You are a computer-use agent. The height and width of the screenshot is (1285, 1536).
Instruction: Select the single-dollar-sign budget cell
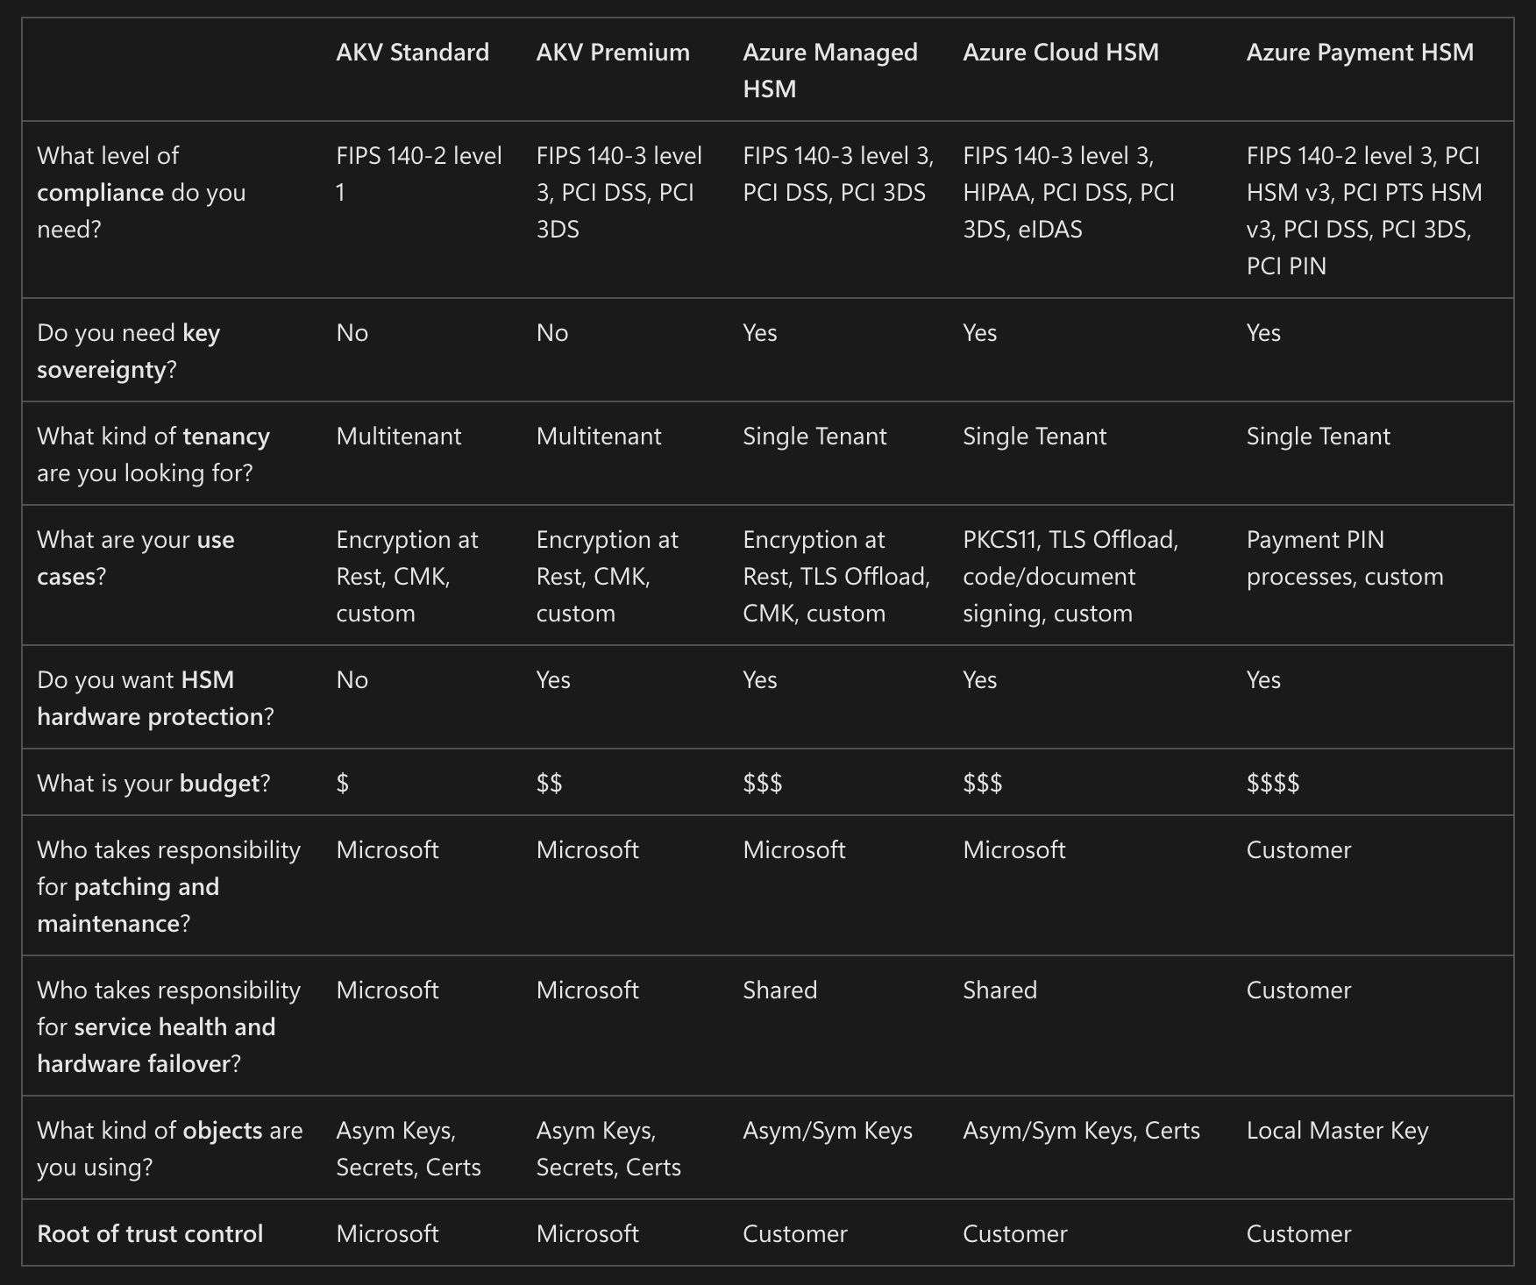(x=343, y=783)
